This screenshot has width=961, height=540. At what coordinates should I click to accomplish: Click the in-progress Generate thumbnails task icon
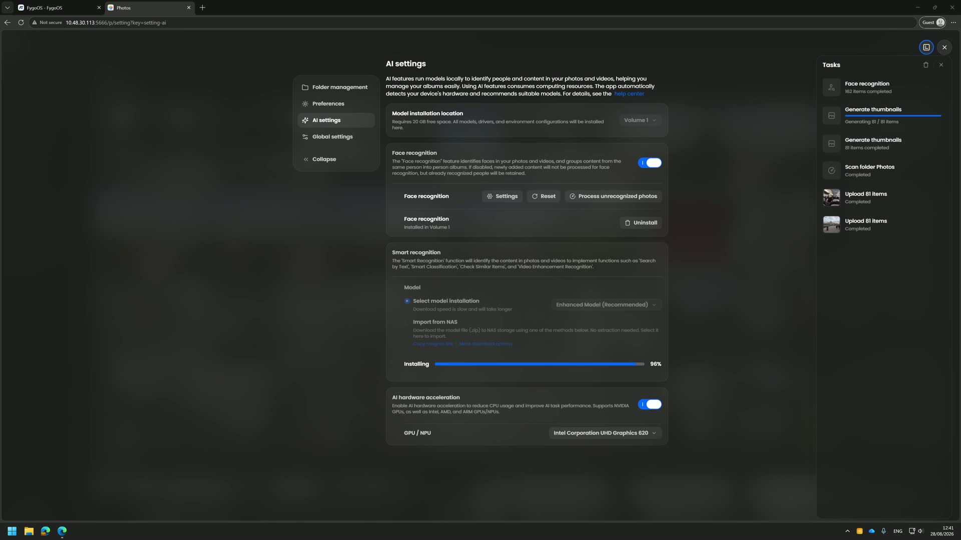click(x=831, y=115)
